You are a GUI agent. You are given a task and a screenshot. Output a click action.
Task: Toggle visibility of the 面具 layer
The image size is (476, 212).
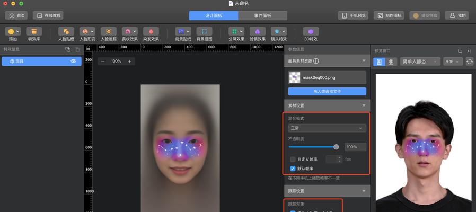74,61
